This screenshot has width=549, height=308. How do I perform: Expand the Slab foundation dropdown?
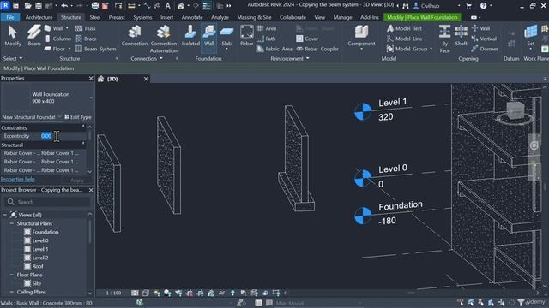(x=226, y=49)
